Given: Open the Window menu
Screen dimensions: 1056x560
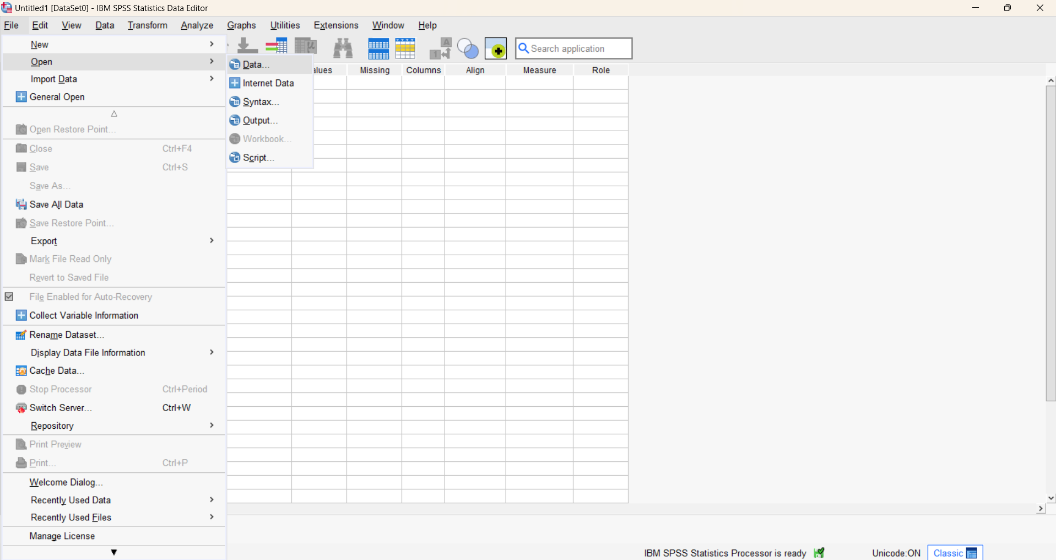Looking at the screenshot, I should click(388, 25).
